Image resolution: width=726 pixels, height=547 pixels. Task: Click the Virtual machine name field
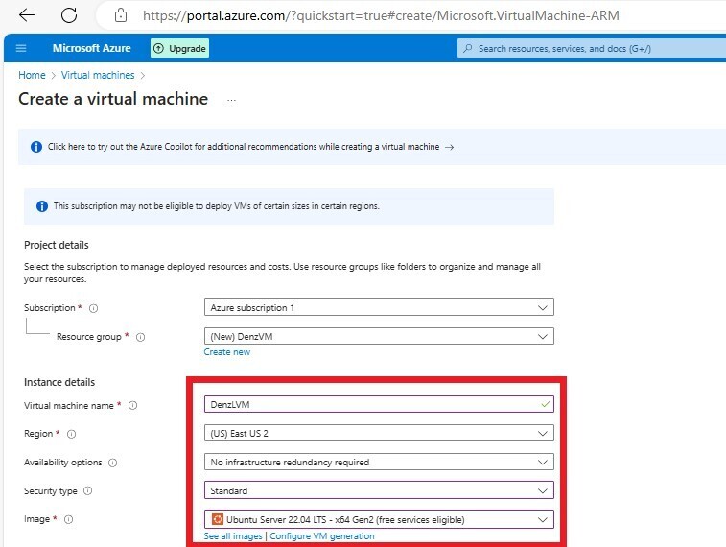tap(379, 404)
